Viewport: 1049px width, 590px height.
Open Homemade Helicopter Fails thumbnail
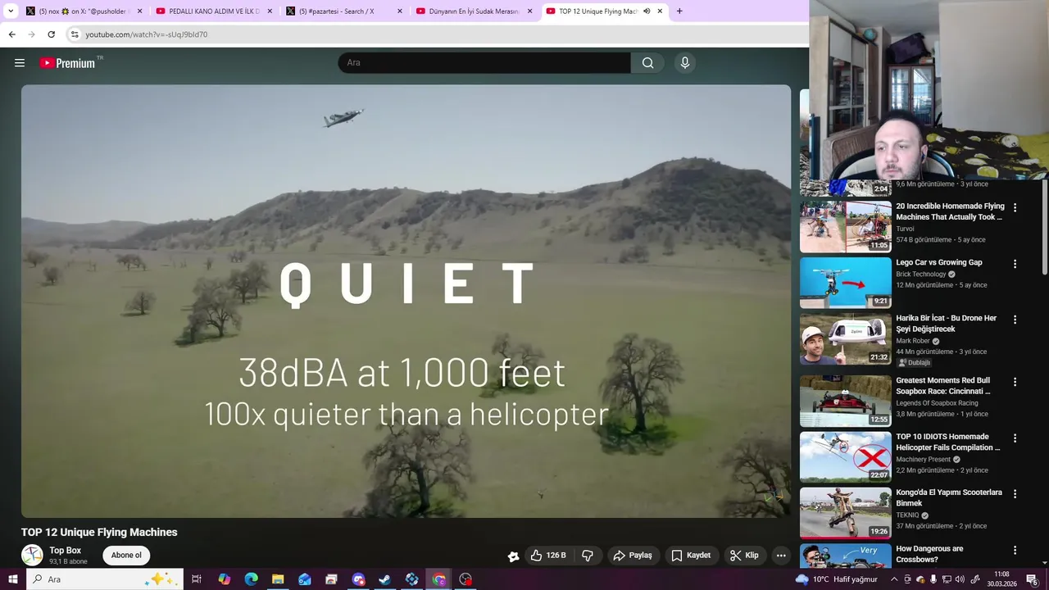pos(846,457)
